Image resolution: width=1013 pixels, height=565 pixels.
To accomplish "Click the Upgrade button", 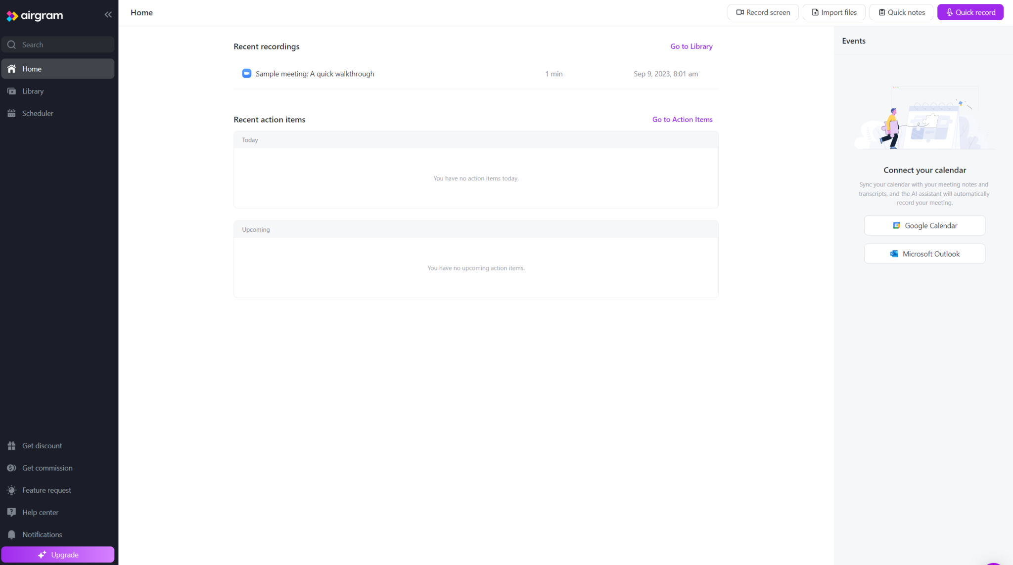I will point(58,555).
